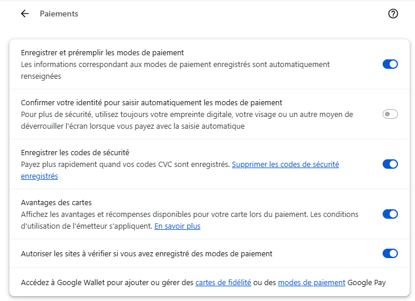
Task: Open the cartes de fidélité link
Action: [223, 283]
